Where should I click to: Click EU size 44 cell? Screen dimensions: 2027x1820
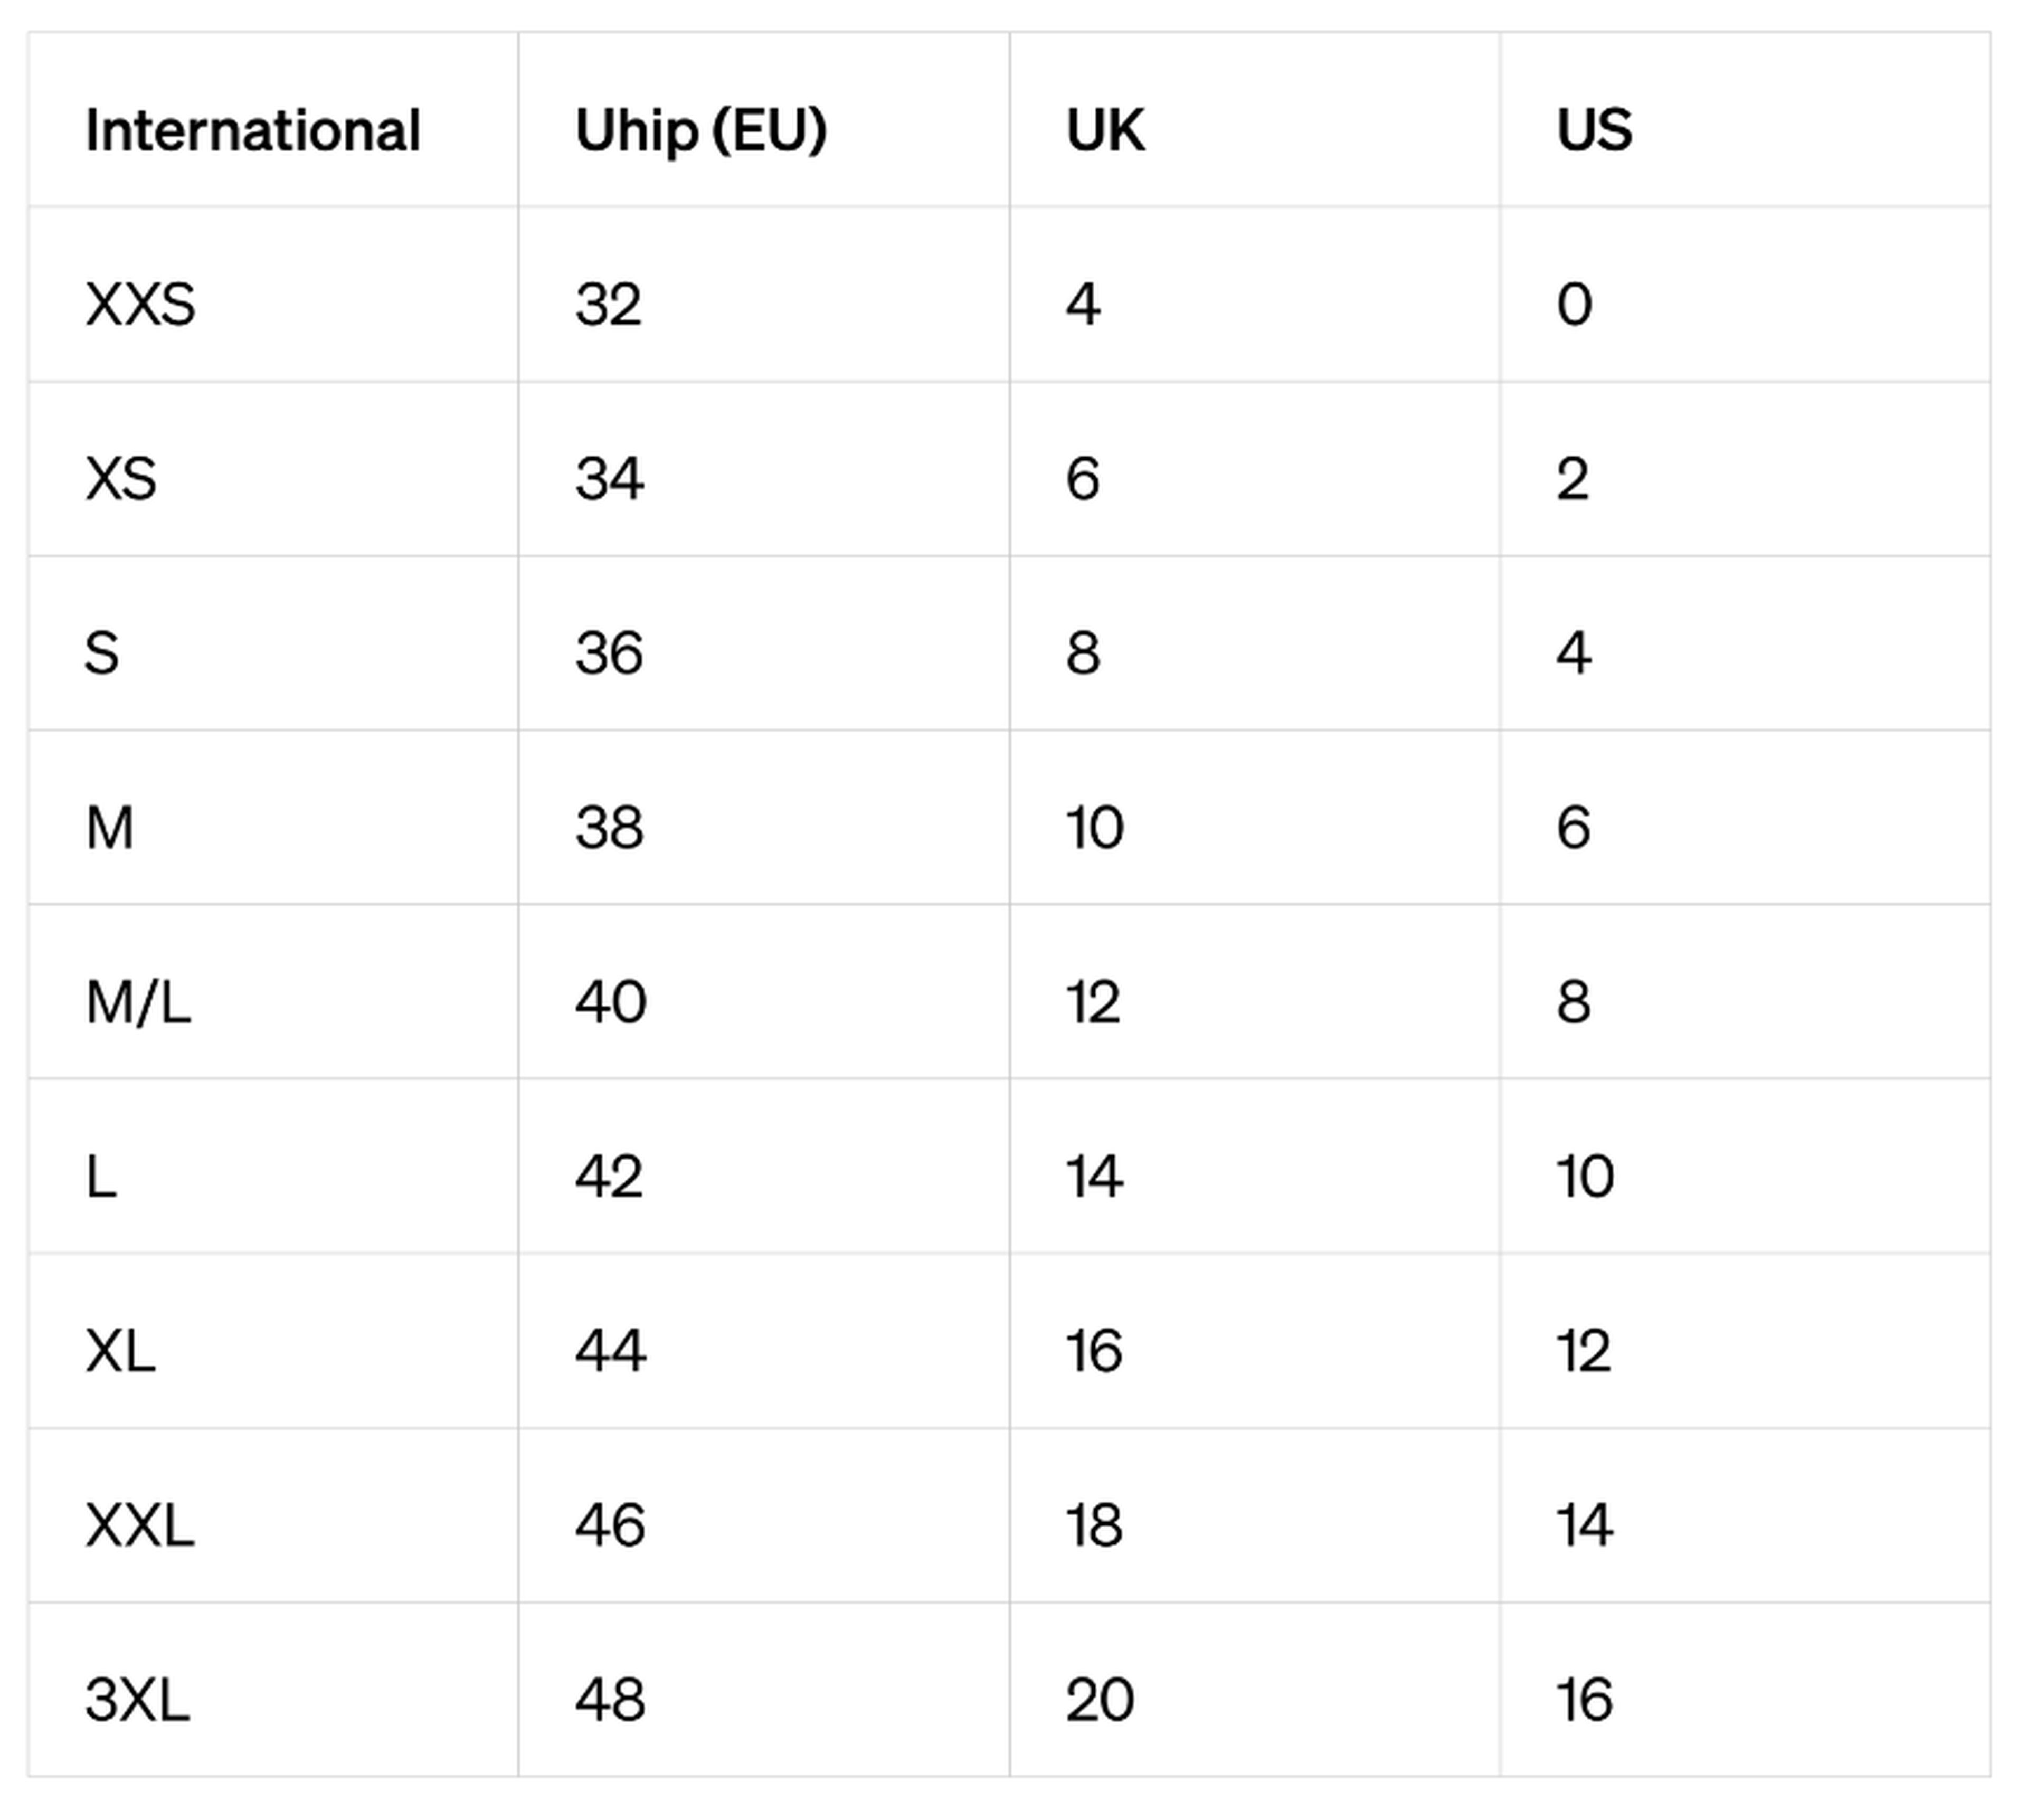610,1351
